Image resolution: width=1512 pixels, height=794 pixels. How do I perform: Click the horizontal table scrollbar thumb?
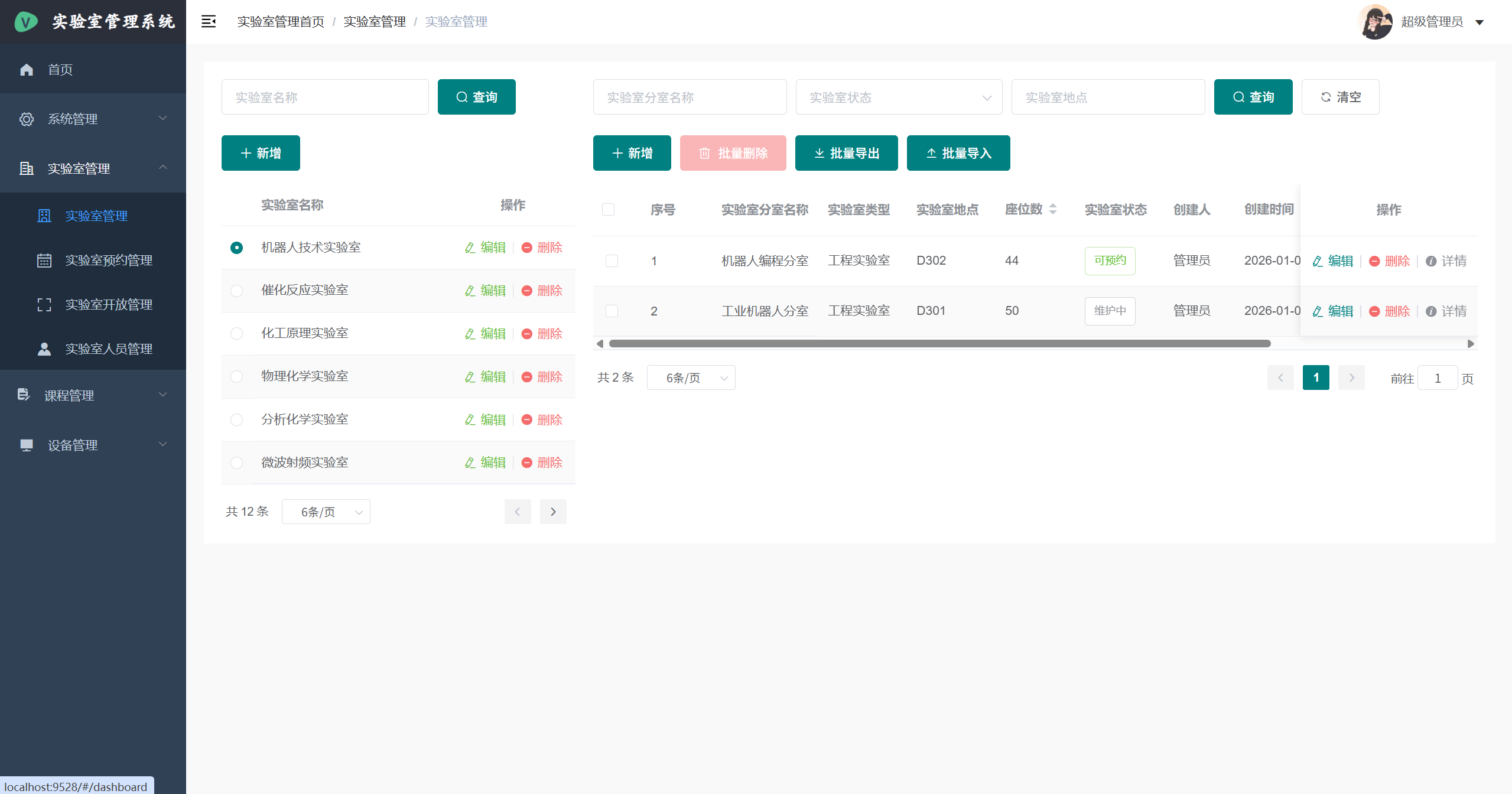coord(939,344)
